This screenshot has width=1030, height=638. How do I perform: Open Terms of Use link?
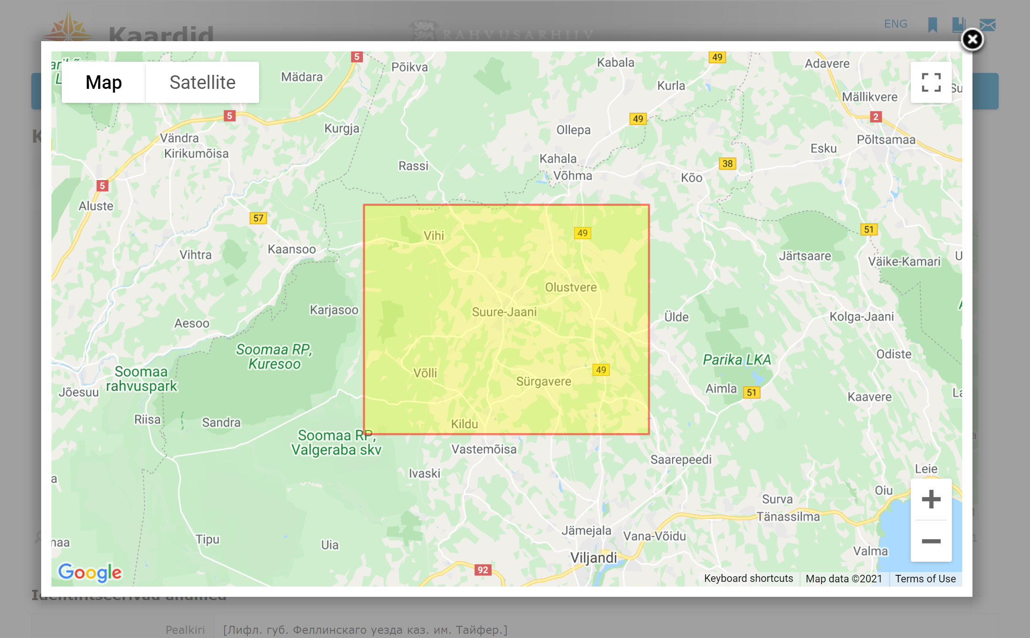coord(925,579)
